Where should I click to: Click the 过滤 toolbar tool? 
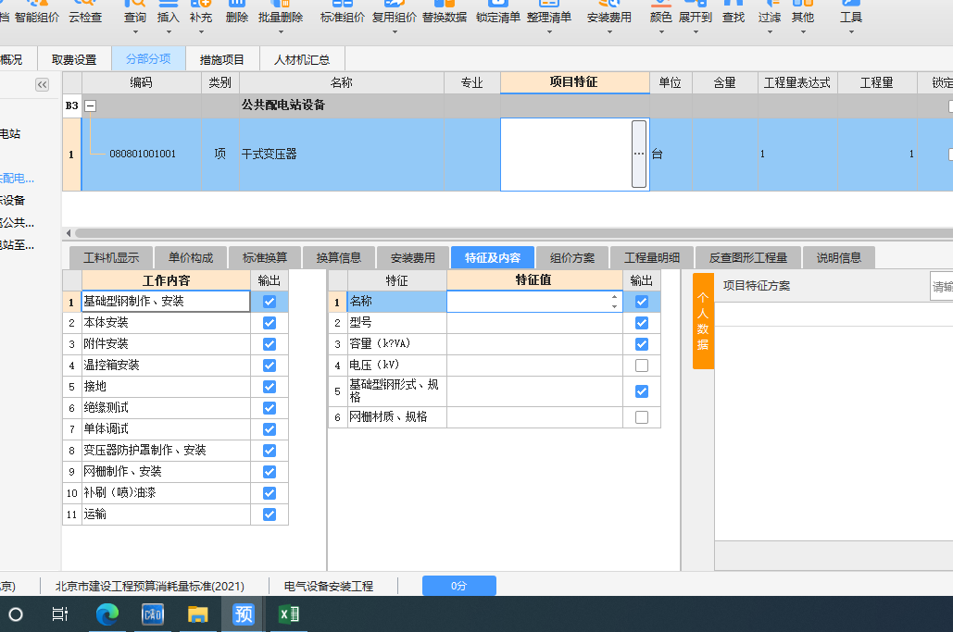[x=770, y=17]
